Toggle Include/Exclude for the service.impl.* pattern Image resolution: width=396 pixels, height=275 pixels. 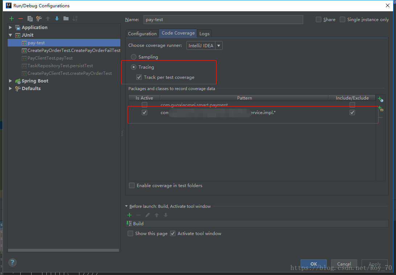352,112
